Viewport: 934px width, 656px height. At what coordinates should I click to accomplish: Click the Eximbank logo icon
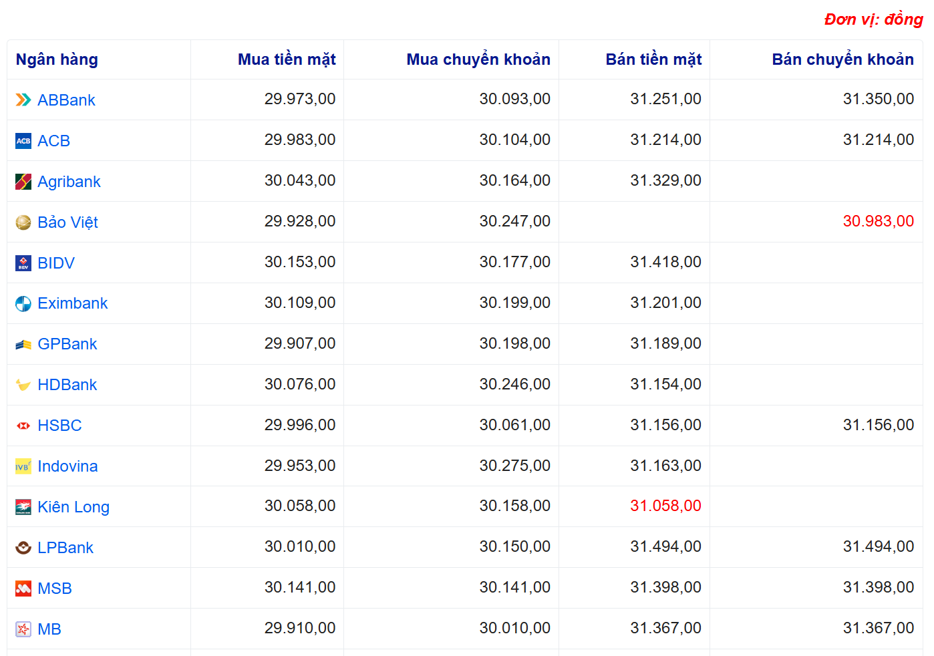(x=23, y=304)
